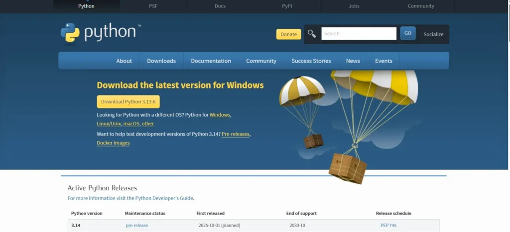Focus the Search input field
The image size is (510, 232).
tap(359, 33)
